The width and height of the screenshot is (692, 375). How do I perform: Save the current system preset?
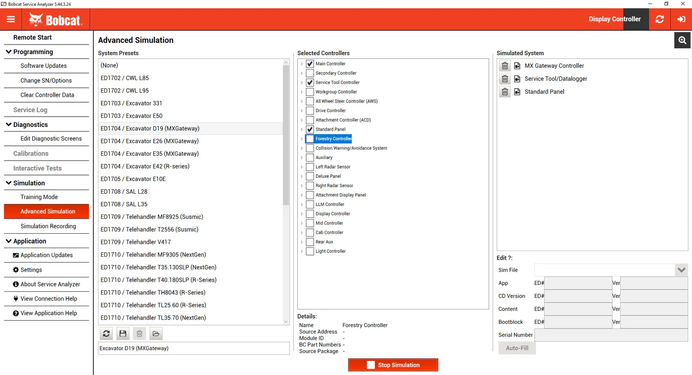(123, 334)
